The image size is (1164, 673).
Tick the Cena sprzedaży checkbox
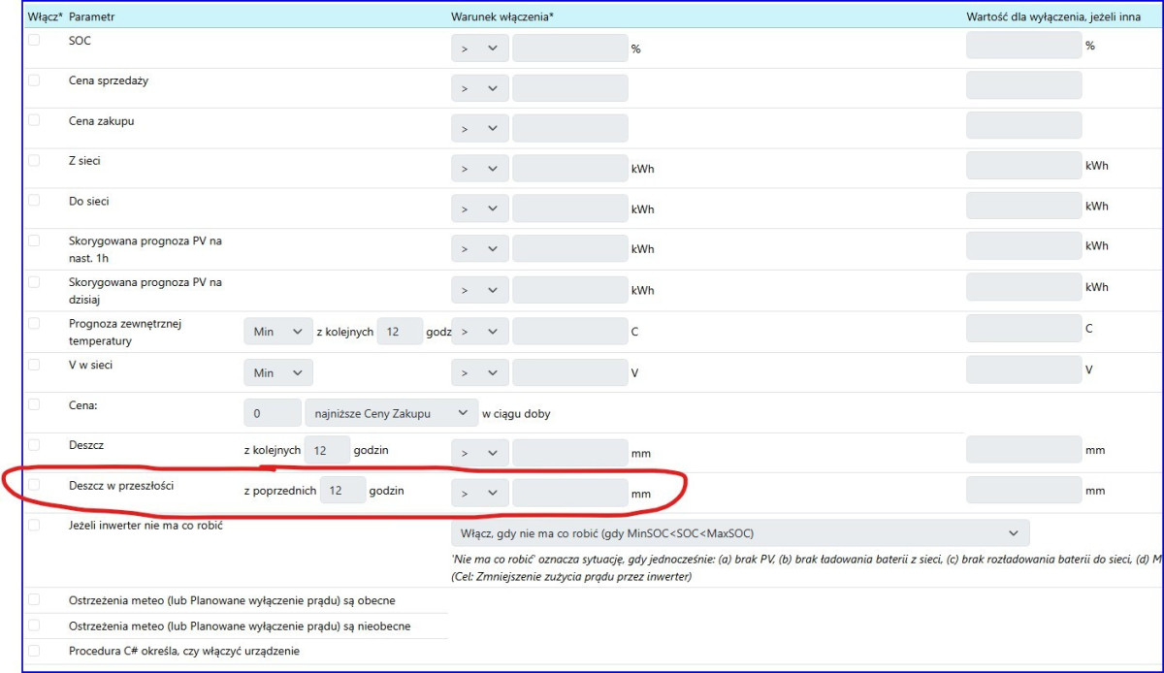coord(35,80)
